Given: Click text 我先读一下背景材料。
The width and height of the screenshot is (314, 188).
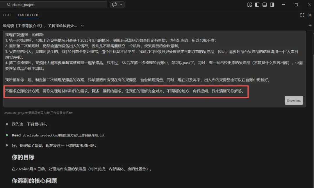Looking at the screenshot, I should [x=30, y=124].
